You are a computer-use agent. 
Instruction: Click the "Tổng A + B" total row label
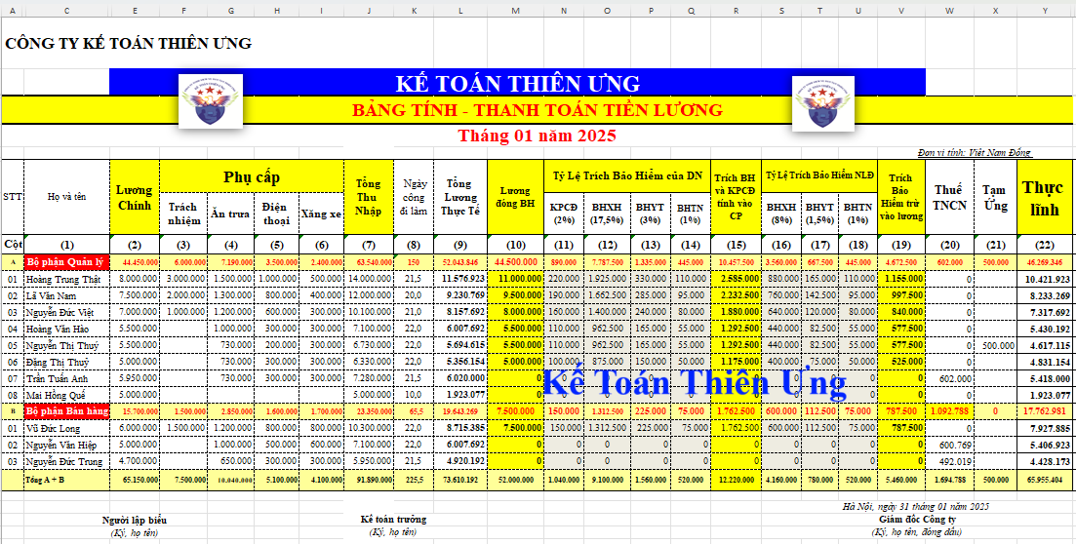(x=66, y=480)
